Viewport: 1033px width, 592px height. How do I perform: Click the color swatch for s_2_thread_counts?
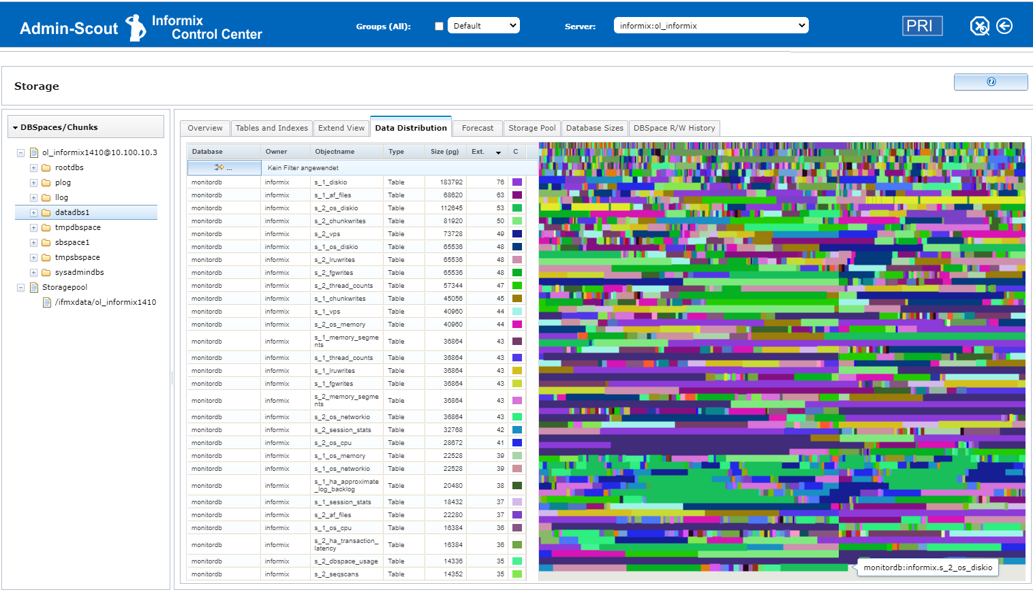[x=517, y=286]
